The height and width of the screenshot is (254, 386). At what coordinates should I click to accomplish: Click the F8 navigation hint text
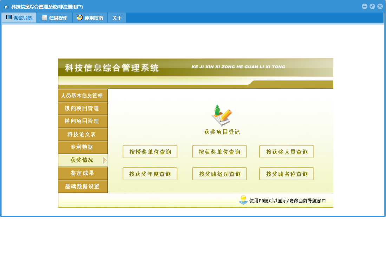(288, 201)
